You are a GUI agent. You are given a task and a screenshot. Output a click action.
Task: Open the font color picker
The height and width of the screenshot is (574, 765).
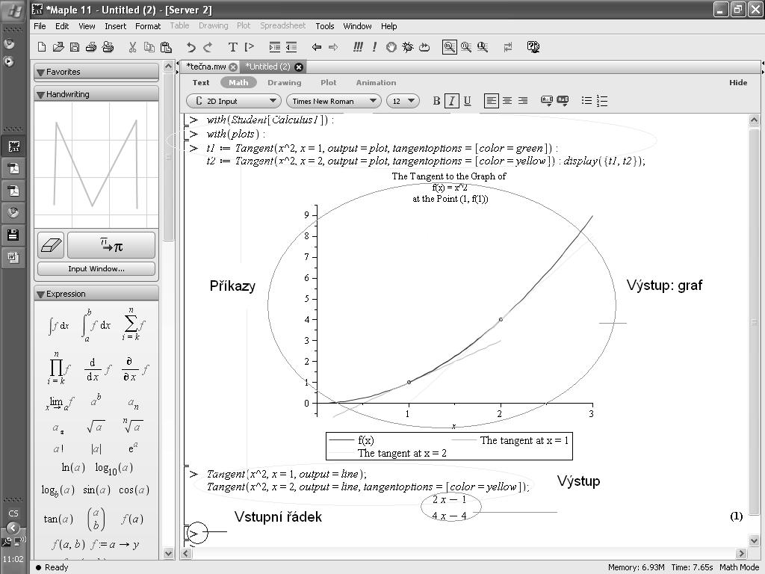547,101
